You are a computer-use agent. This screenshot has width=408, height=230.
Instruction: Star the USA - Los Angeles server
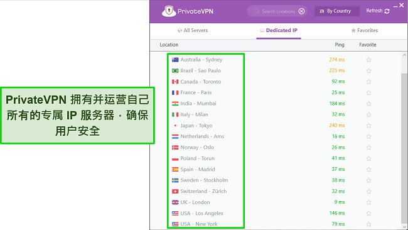click(368, 213)
